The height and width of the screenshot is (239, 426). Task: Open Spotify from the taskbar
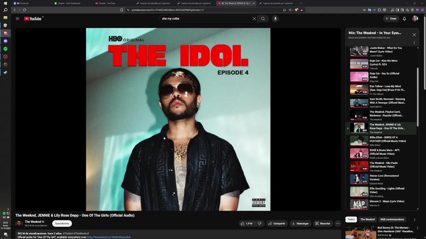pyautogui.click(x=5, y=49)
